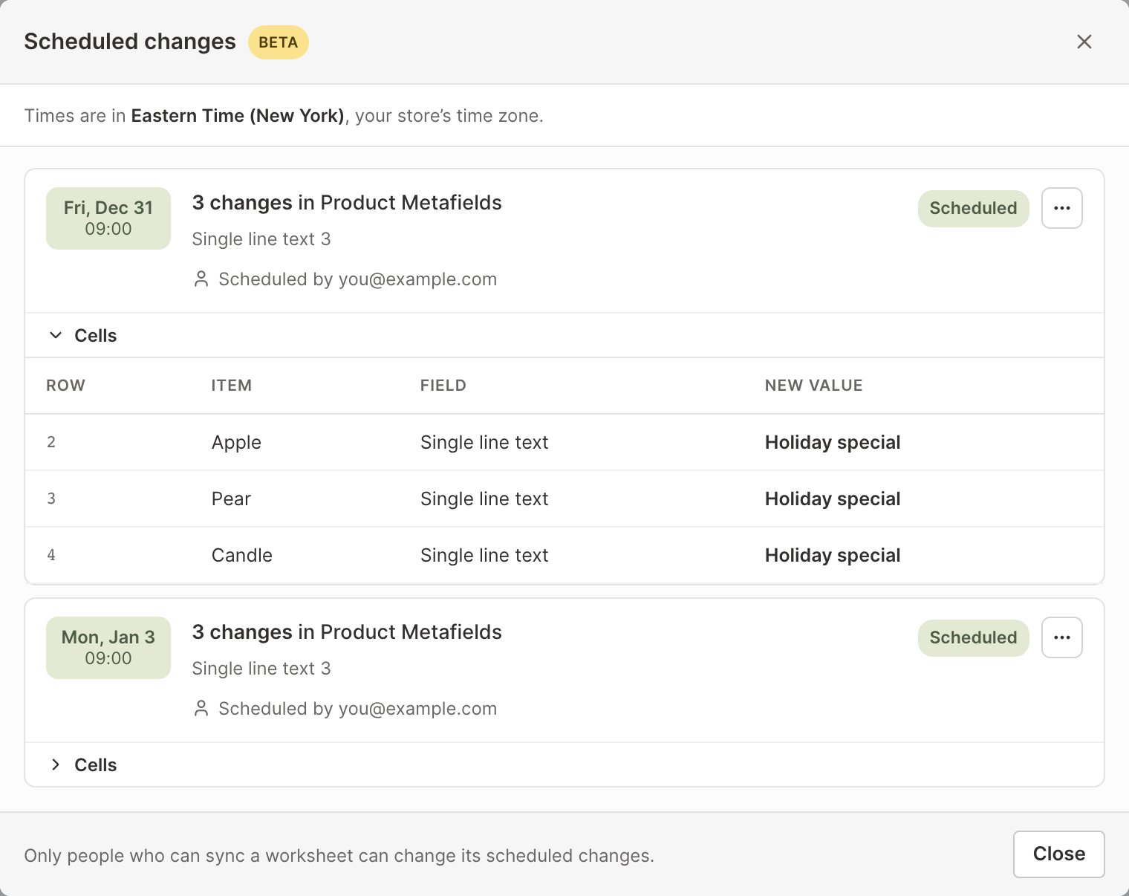
Task: Click row number 3 in the cells table
Action: 51,499
